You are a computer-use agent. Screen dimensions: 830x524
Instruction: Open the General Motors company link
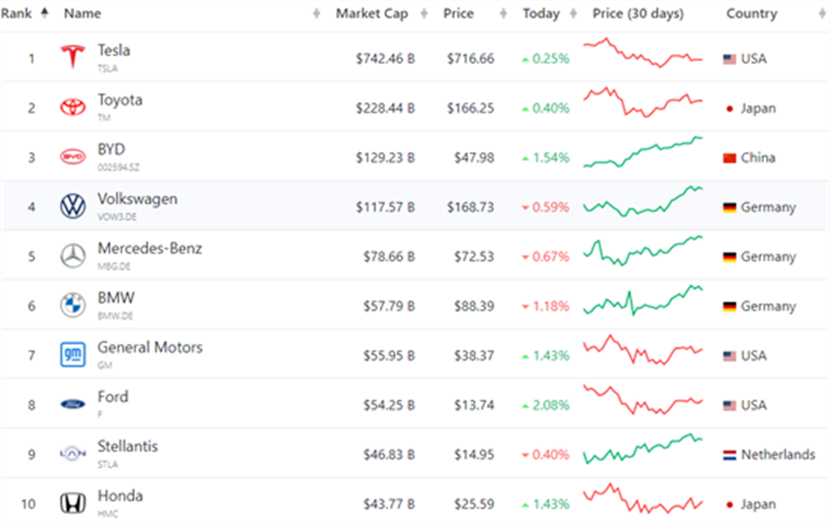click(x=150, y=347)
